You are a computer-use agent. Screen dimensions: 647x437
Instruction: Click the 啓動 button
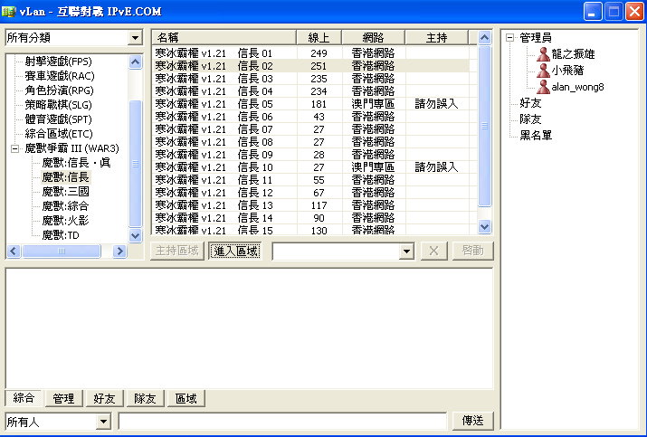point(473,251)
